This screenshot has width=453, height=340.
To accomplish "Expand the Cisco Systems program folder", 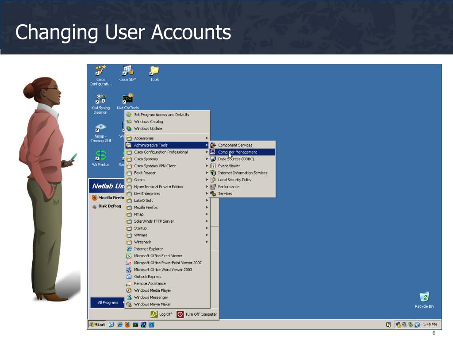I will [167, 159].
